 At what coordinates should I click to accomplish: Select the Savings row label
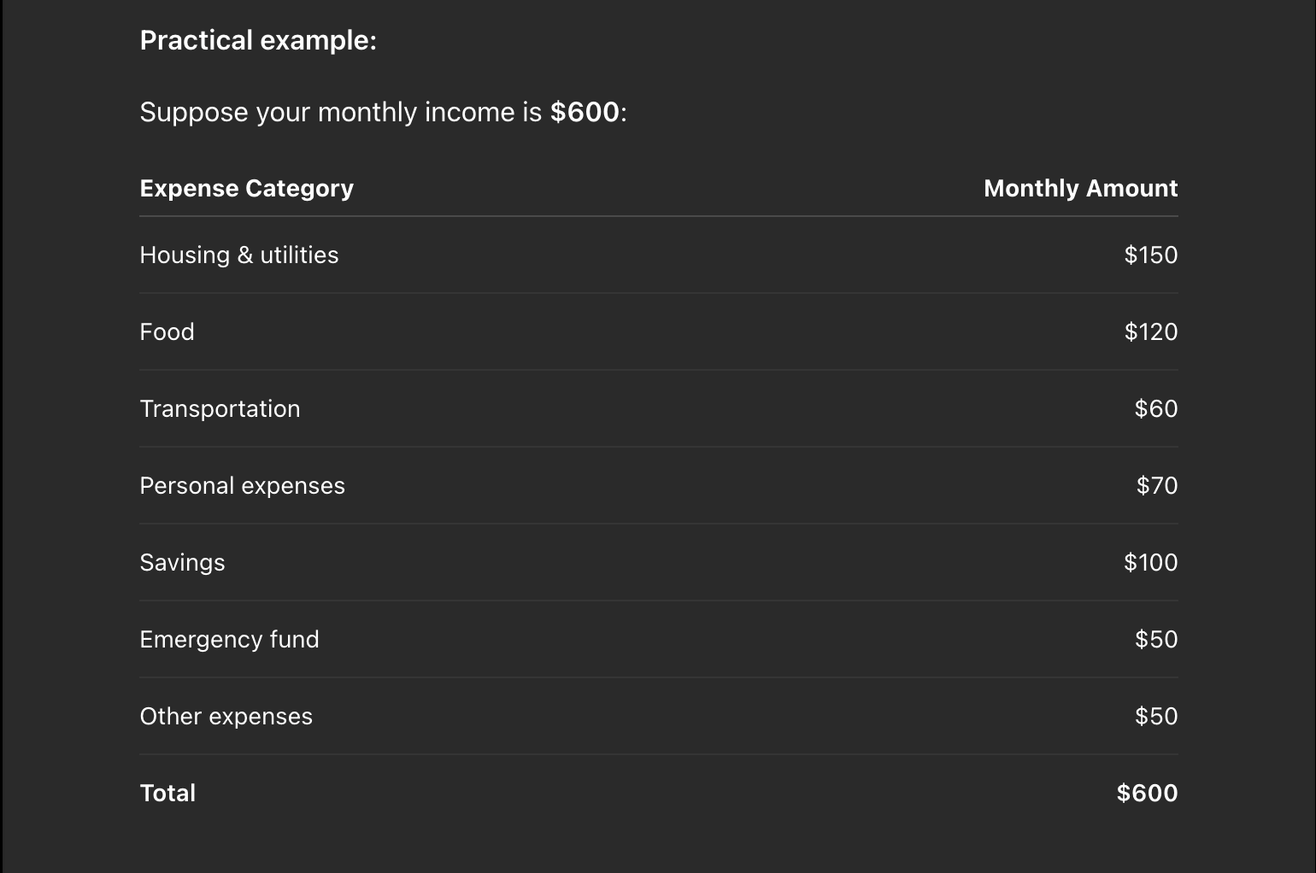tap(182, 563)
